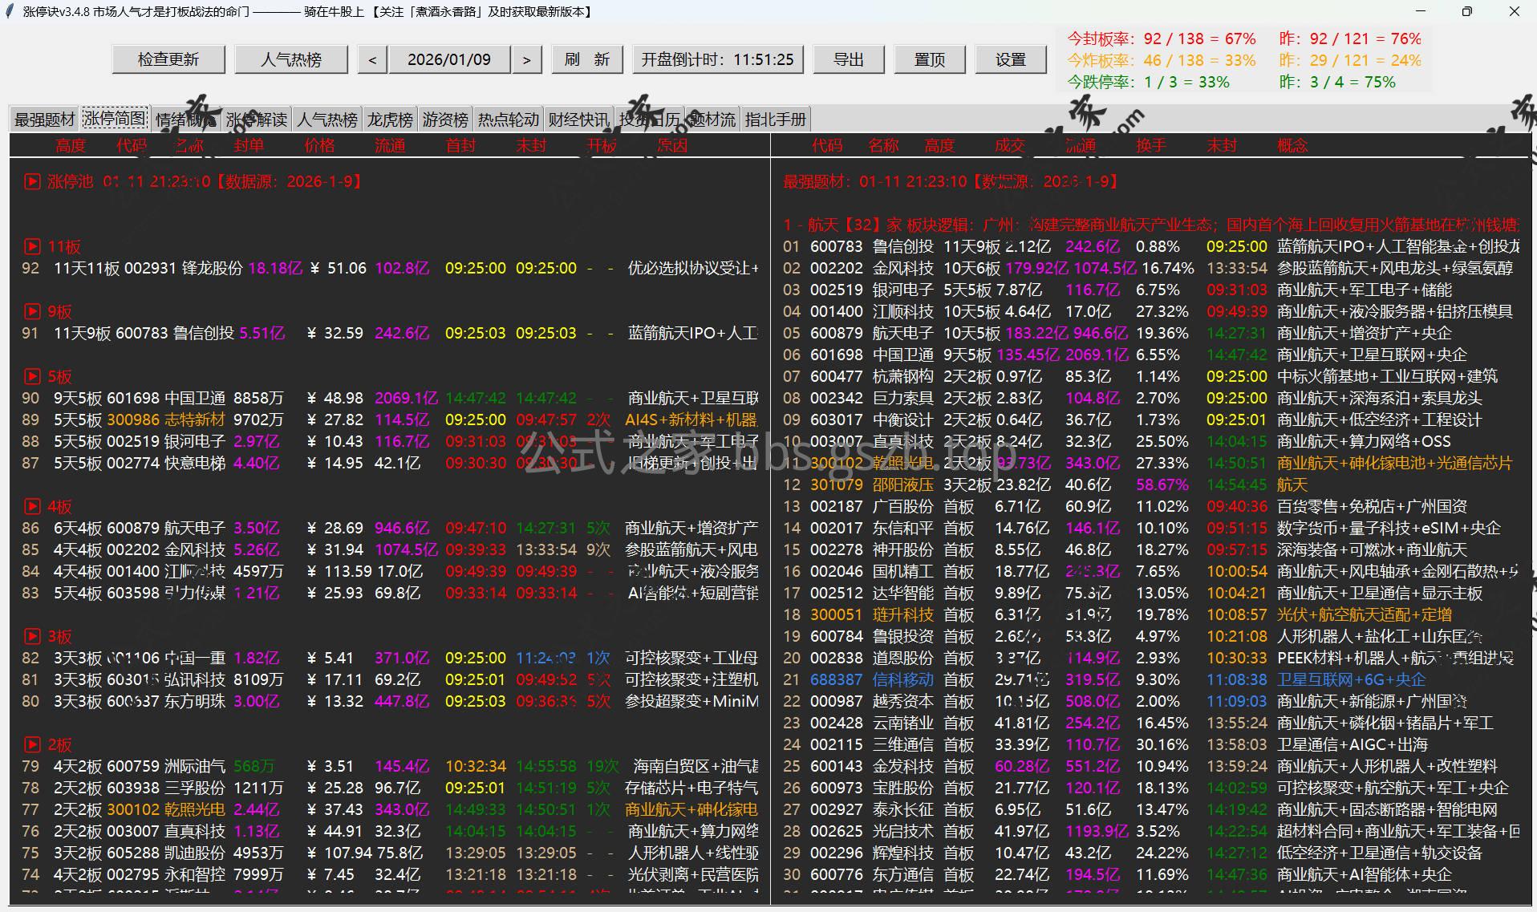Image resolution: width=1537 pixels, height=912 pixels.
Task: Click the 换手 column header
Action: (x=1151, y=145)
